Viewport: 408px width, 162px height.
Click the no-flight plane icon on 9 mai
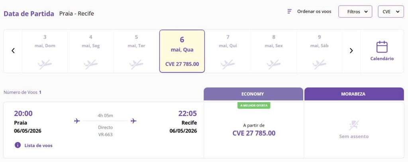[319, 64]
